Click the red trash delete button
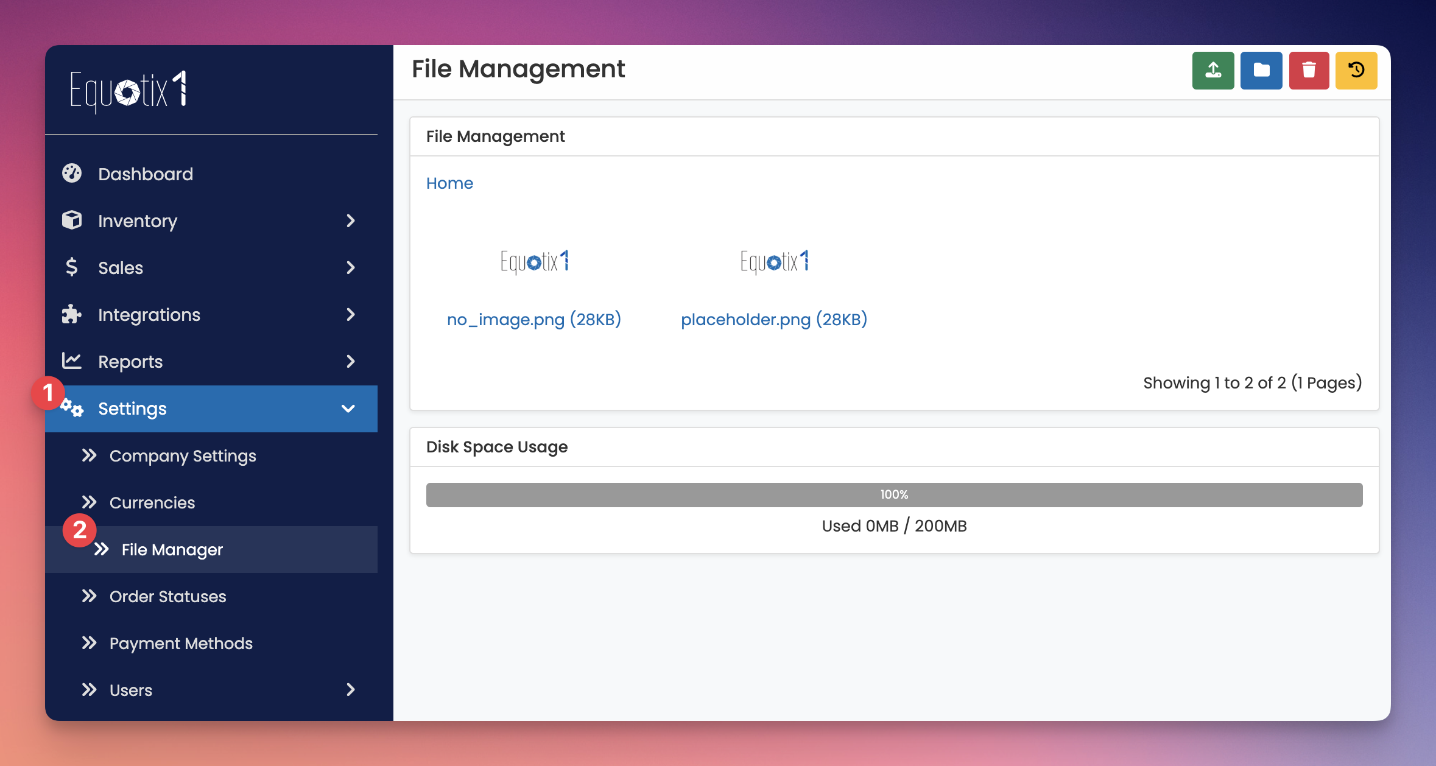 coord(1309,71)
